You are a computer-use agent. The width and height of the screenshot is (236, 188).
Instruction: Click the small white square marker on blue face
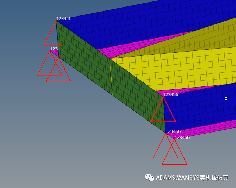pos(226,98)
